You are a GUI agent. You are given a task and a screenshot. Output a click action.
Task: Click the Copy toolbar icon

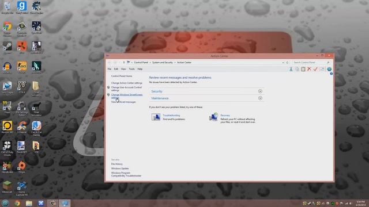pyautogui.click(x=297, y=69)
